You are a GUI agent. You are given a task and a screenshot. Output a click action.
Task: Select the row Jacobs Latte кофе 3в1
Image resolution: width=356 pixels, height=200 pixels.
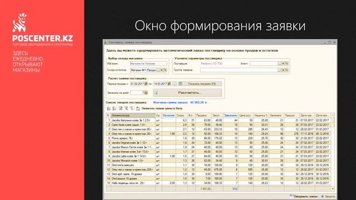(218, 156)
